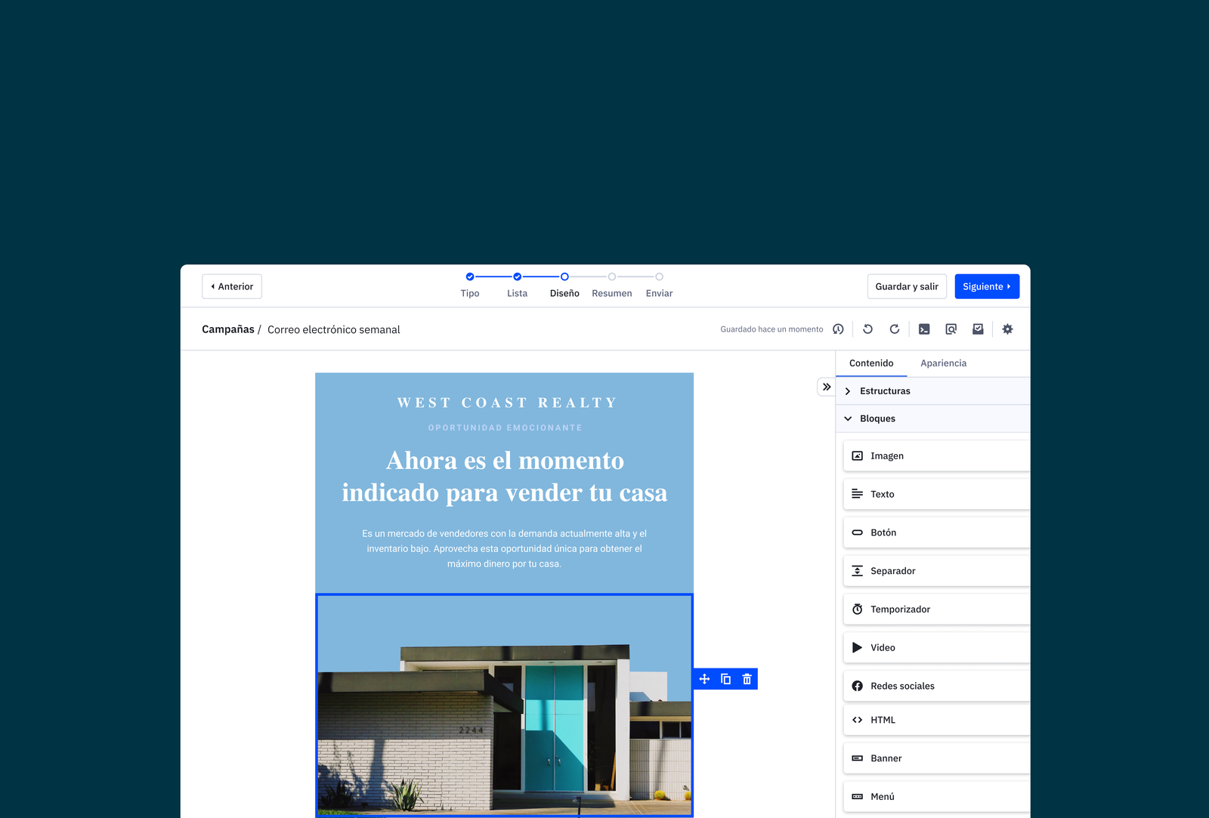Click the send test email icon
This screenshot has height=818, width=1209.
tap(978, 329)
